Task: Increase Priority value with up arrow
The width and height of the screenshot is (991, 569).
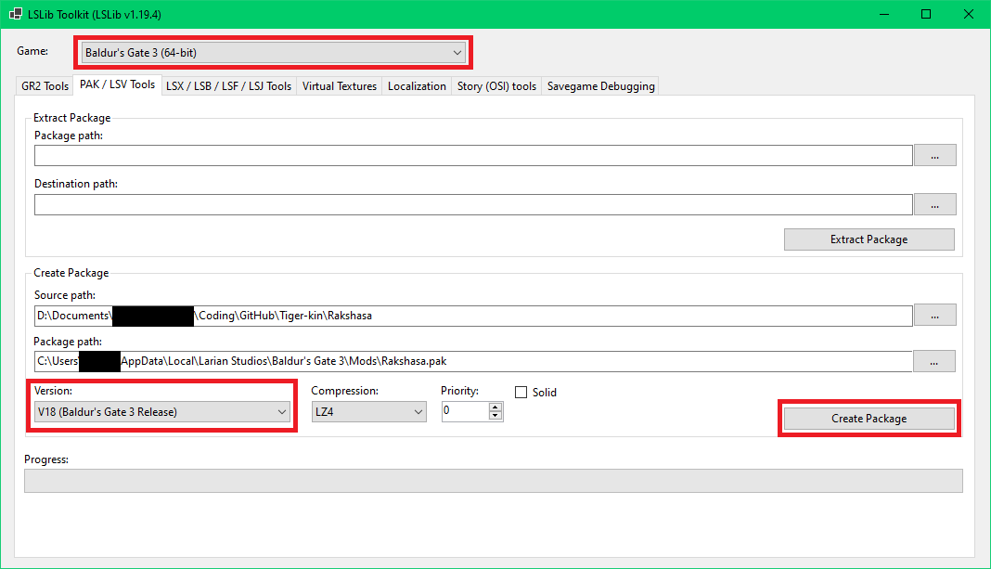Action: click(495, 407)
